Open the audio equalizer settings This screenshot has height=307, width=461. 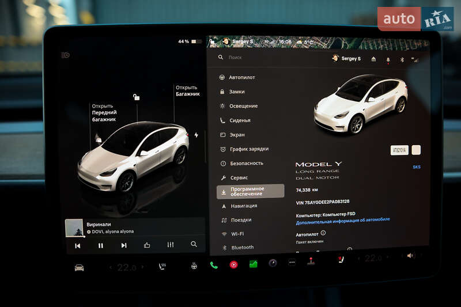click(171, 244)
